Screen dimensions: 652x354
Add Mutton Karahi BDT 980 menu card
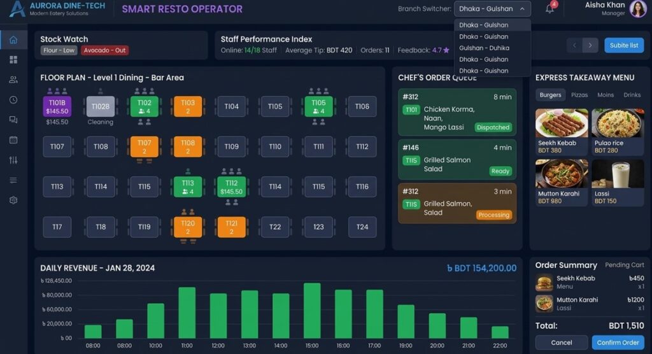562,183
